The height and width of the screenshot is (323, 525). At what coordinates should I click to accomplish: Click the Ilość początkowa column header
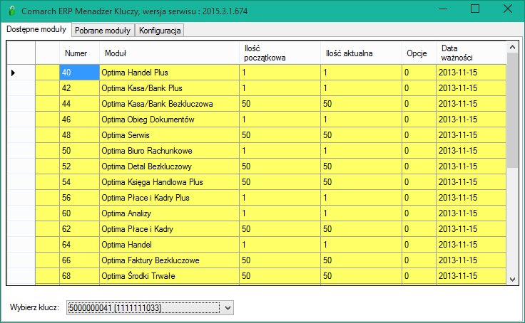pyautogui.click(x=280, y=53)
